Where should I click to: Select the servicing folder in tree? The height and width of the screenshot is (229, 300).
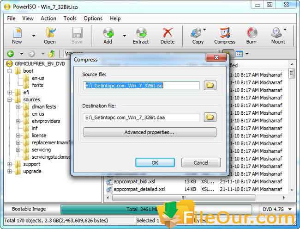coord(41,150)
